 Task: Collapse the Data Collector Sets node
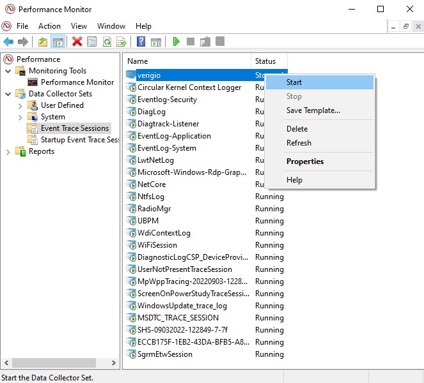click(x=8, y=94)
